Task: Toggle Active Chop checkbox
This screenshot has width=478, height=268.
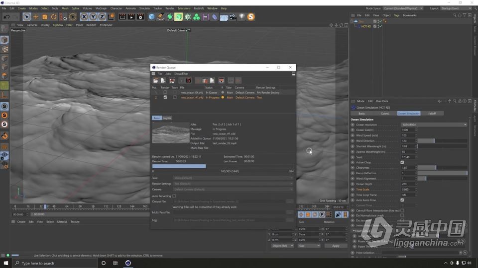Action: [402, 162]
